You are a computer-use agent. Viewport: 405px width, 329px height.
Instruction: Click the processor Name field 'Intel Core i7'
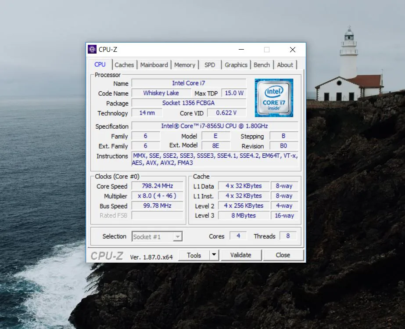coord(189,83)
